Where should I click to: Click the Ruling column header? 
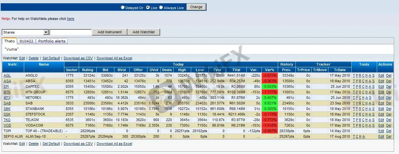(x=88, y=70)
